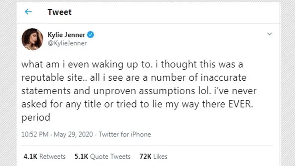Click the phrase unproven assumptions in the tweet
The width and height of the screenshot is (295, 166).
point(144,91)
